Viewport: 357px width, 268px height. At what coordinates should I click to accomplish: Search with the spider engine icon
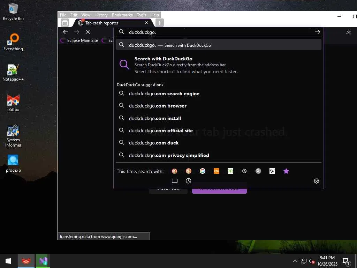tap(244, 171)
